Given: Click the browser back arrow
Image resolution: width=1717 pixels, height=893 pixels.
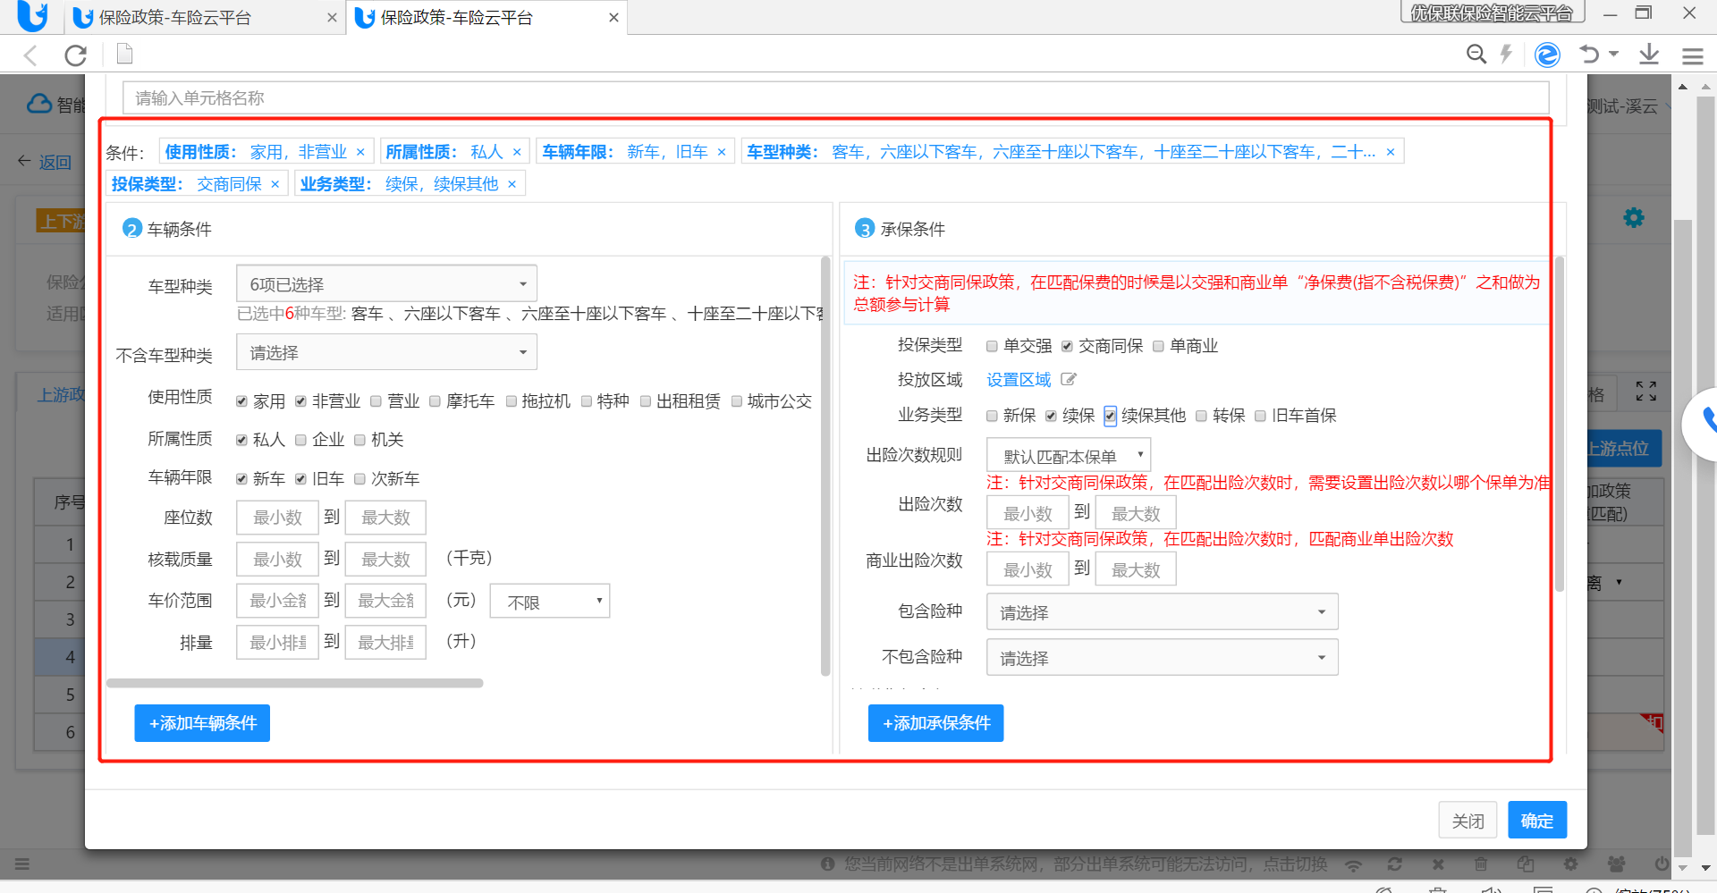Looking at the screenshot, I should tap(30, 55).
